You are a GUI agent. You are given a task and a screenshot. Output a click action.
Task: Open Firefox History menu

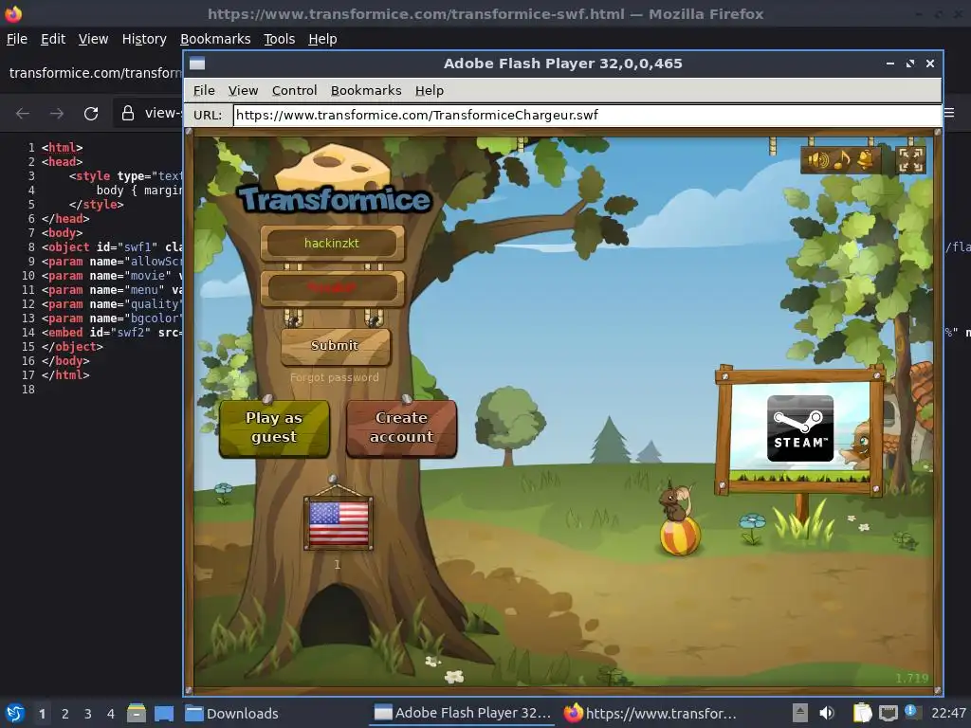144,39
